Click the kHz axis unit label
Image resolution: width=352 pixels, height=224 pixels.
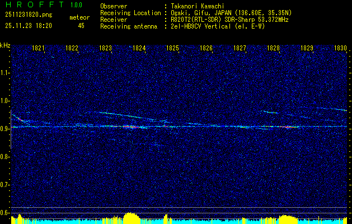[x=6, y=45]
